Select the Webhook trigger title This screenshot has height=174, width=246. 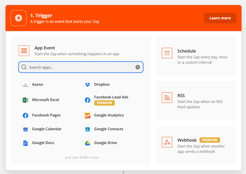click(x=187, y=140)
